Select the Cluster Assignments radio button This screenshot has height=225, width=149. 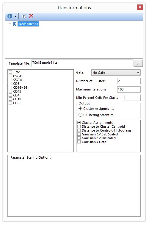click(81, 109)
